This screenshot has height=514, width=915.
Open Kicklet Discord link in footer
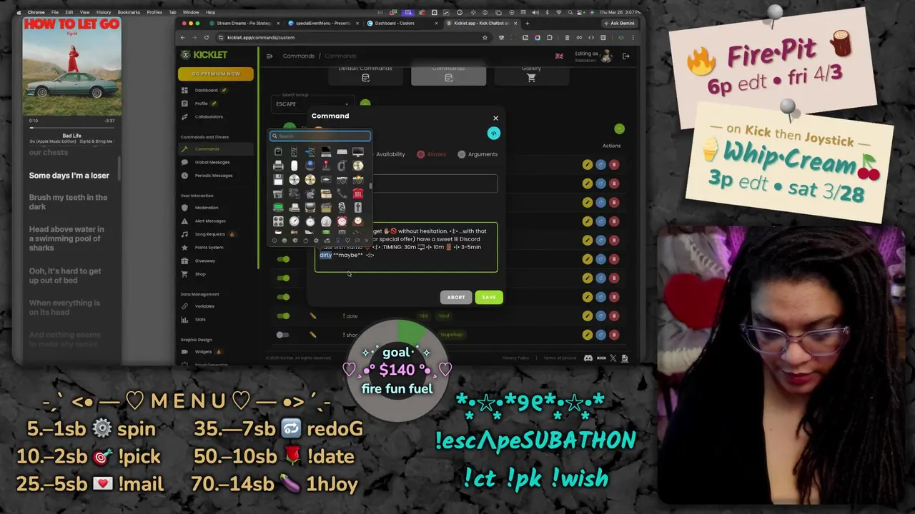pyautogui.click(x=588, y=358)
